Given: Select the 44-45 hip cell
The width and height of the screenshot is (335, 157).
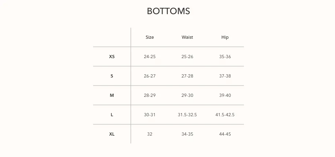Looking at the screenshot, I should coord(225,134).
